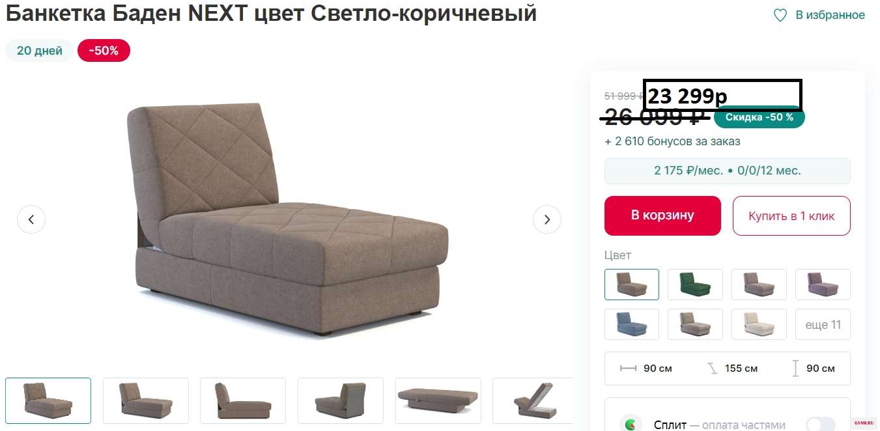880x431 pixels.
Task: Go to the previous product image arrow
Action: tap(31, 219)
